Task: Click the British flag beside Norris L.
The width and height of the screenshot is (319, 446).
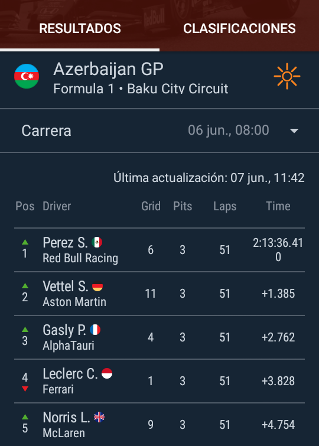Action: click(99, 417)
